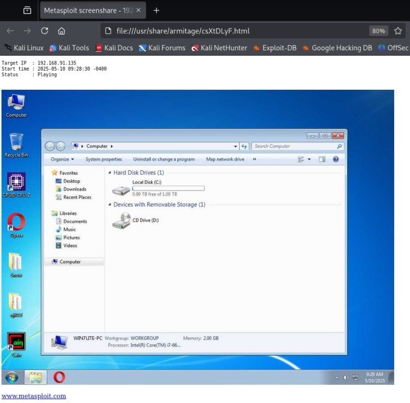Select Libraries in navigation pane
410x403 pixels.
[64, 214]
